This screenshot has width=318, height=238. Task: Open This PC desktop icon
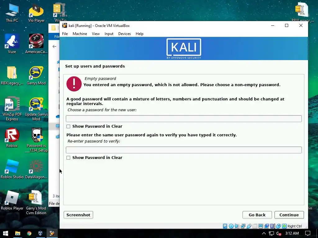click(x=12, y=12)
